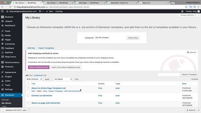201x113 pixels.
Task: Tick checkbox for About us page with elementor
Action: tap(28, 103)
